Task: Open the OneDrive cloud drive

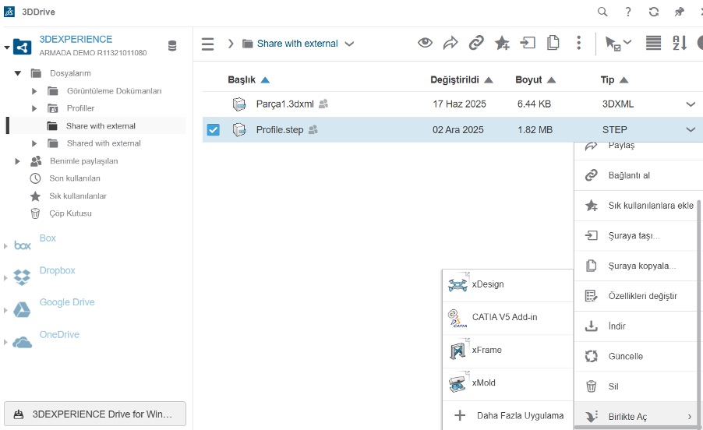Action: [59, 335]
